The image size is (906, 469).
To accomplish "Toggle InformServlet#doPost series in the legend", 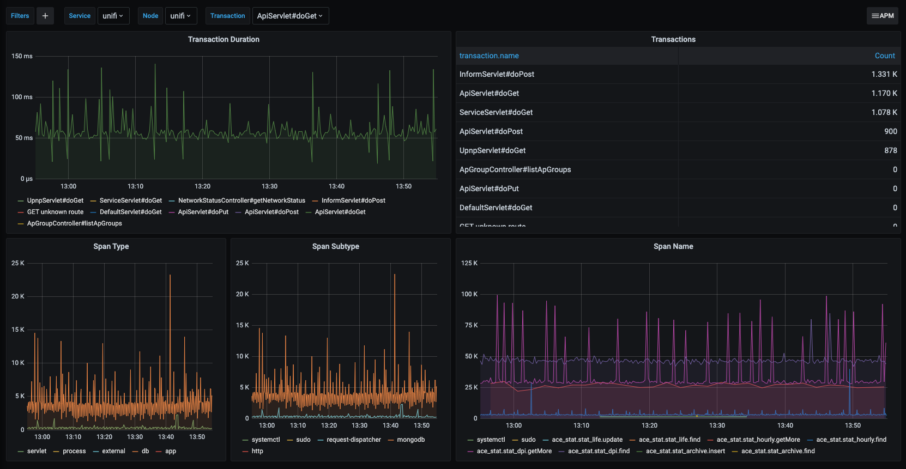I will tap(353, 200).
